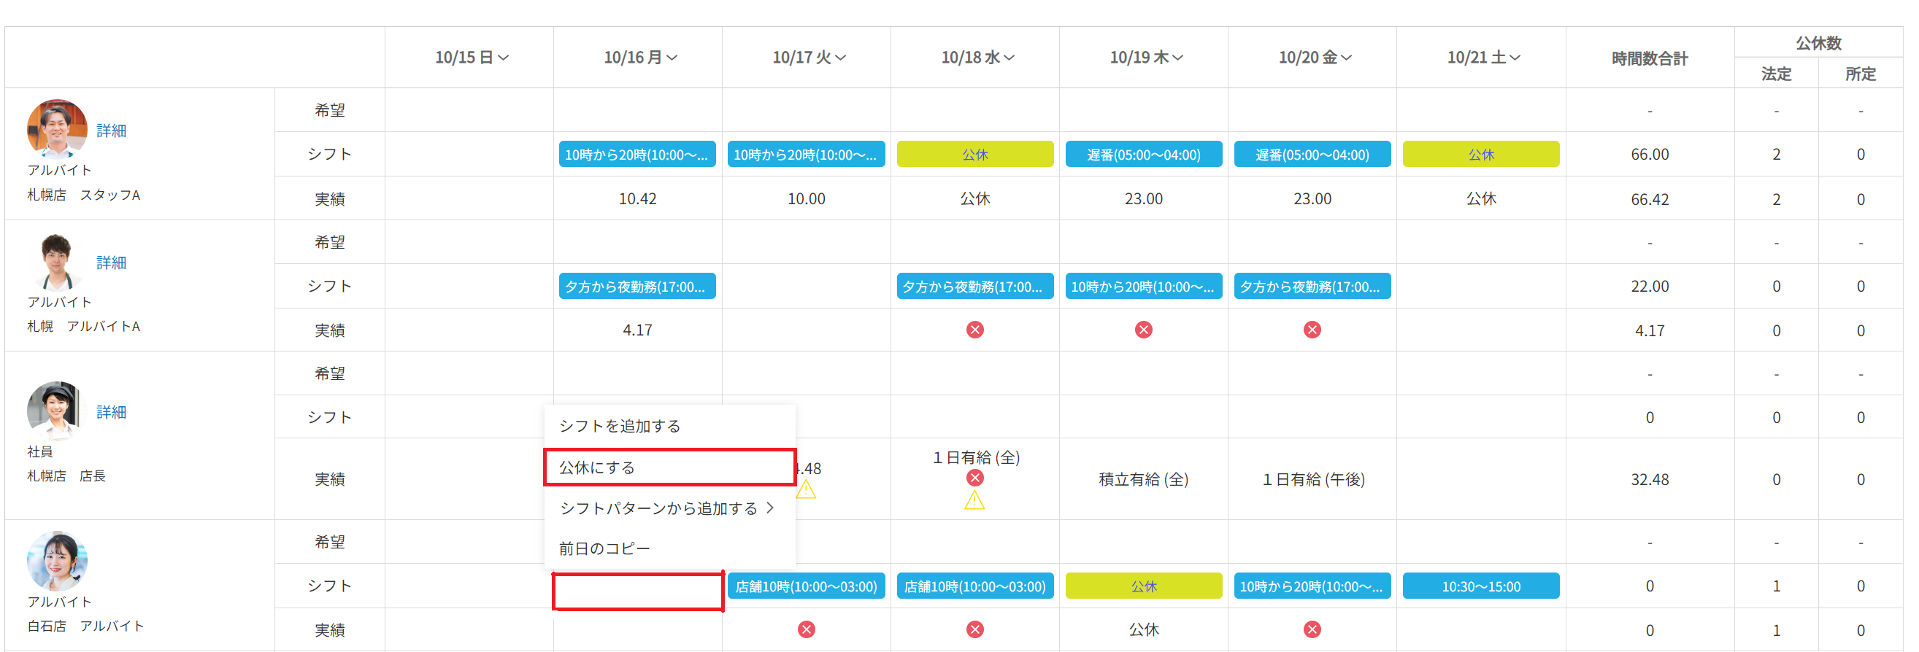Click yellow 公休 shift tag on 10/18

click(x=974, y=155)
